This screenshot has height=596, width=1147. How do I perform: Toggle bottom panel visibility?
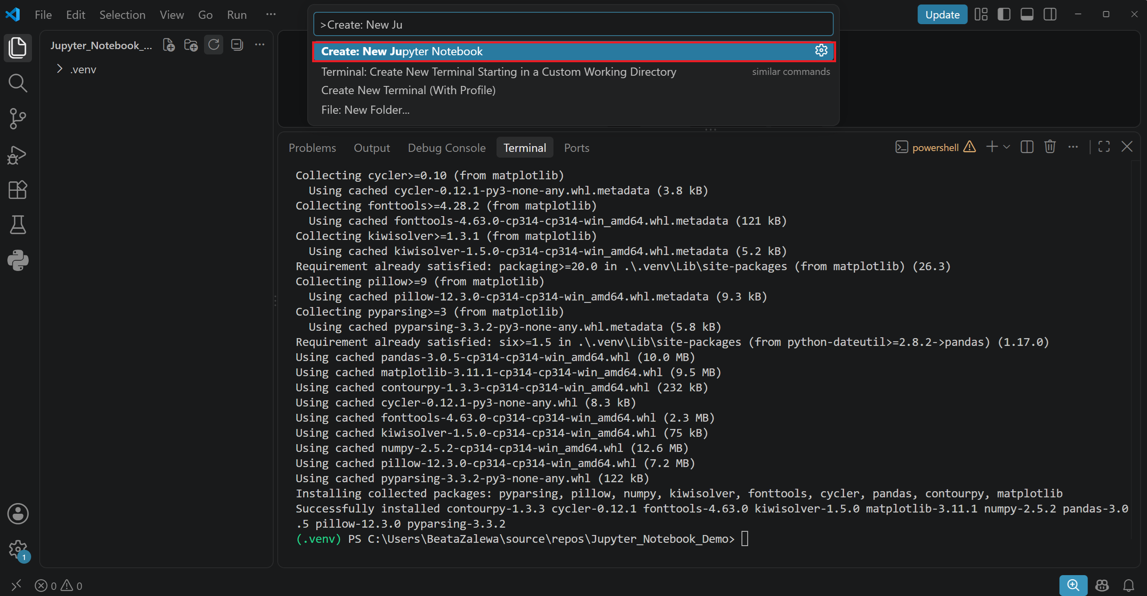point(1027,14)
